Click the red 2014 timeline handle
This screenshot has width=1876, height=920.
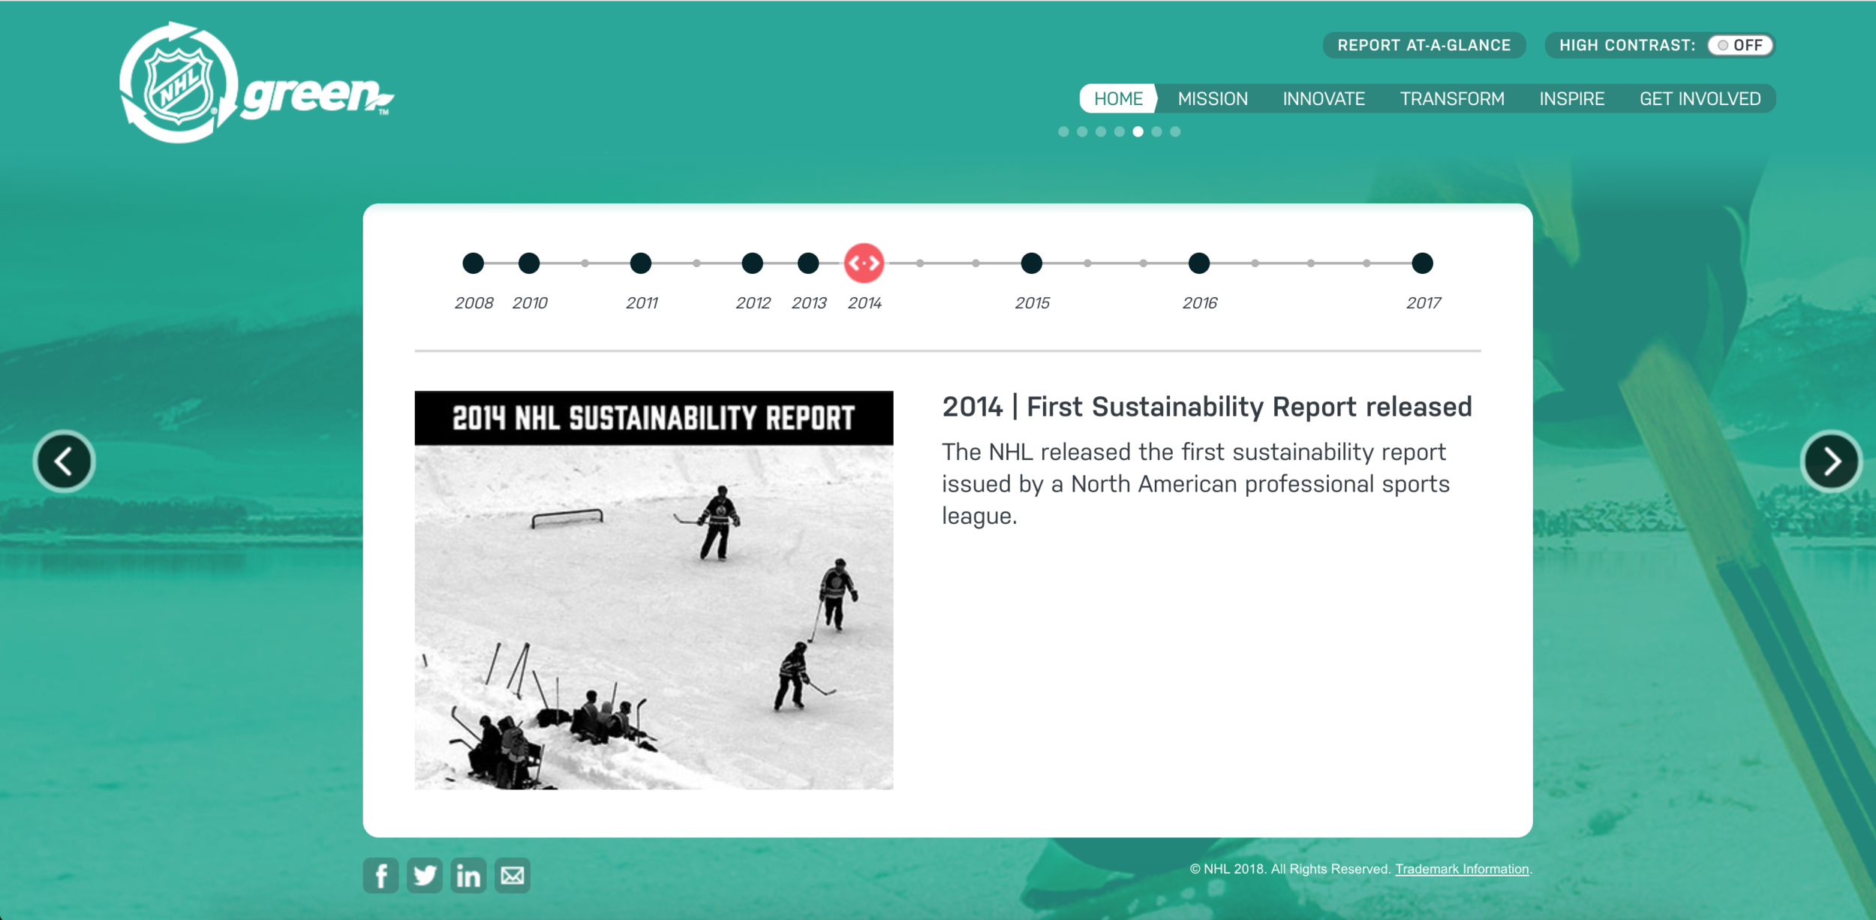(x=864, y=263)
